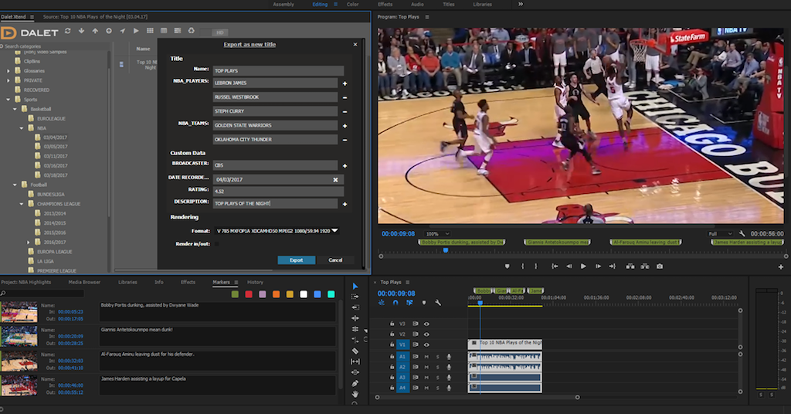Click the Export Frame camera icon
Image resolution: width=791 pixels, height=414 pixels.
[x=660, y=266]
